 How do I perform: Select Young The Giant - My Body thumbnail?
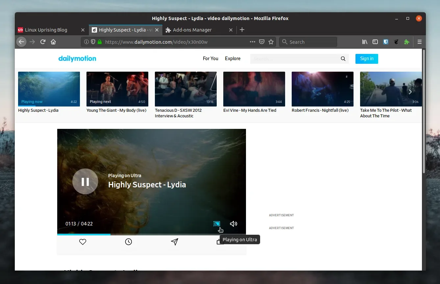(117, 89)
